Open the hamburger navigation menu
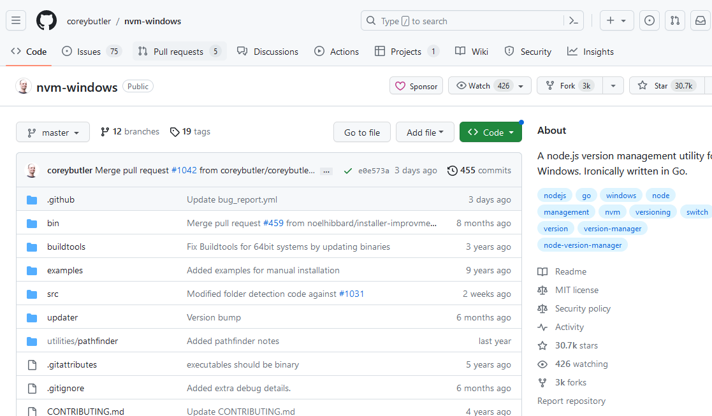This screenshot has width=712, height=416. (16, 21)
